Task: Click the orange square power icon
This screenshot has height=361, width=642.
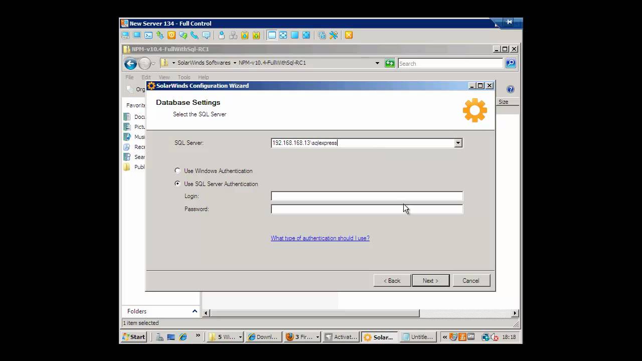Action: (x=172, y=35)
